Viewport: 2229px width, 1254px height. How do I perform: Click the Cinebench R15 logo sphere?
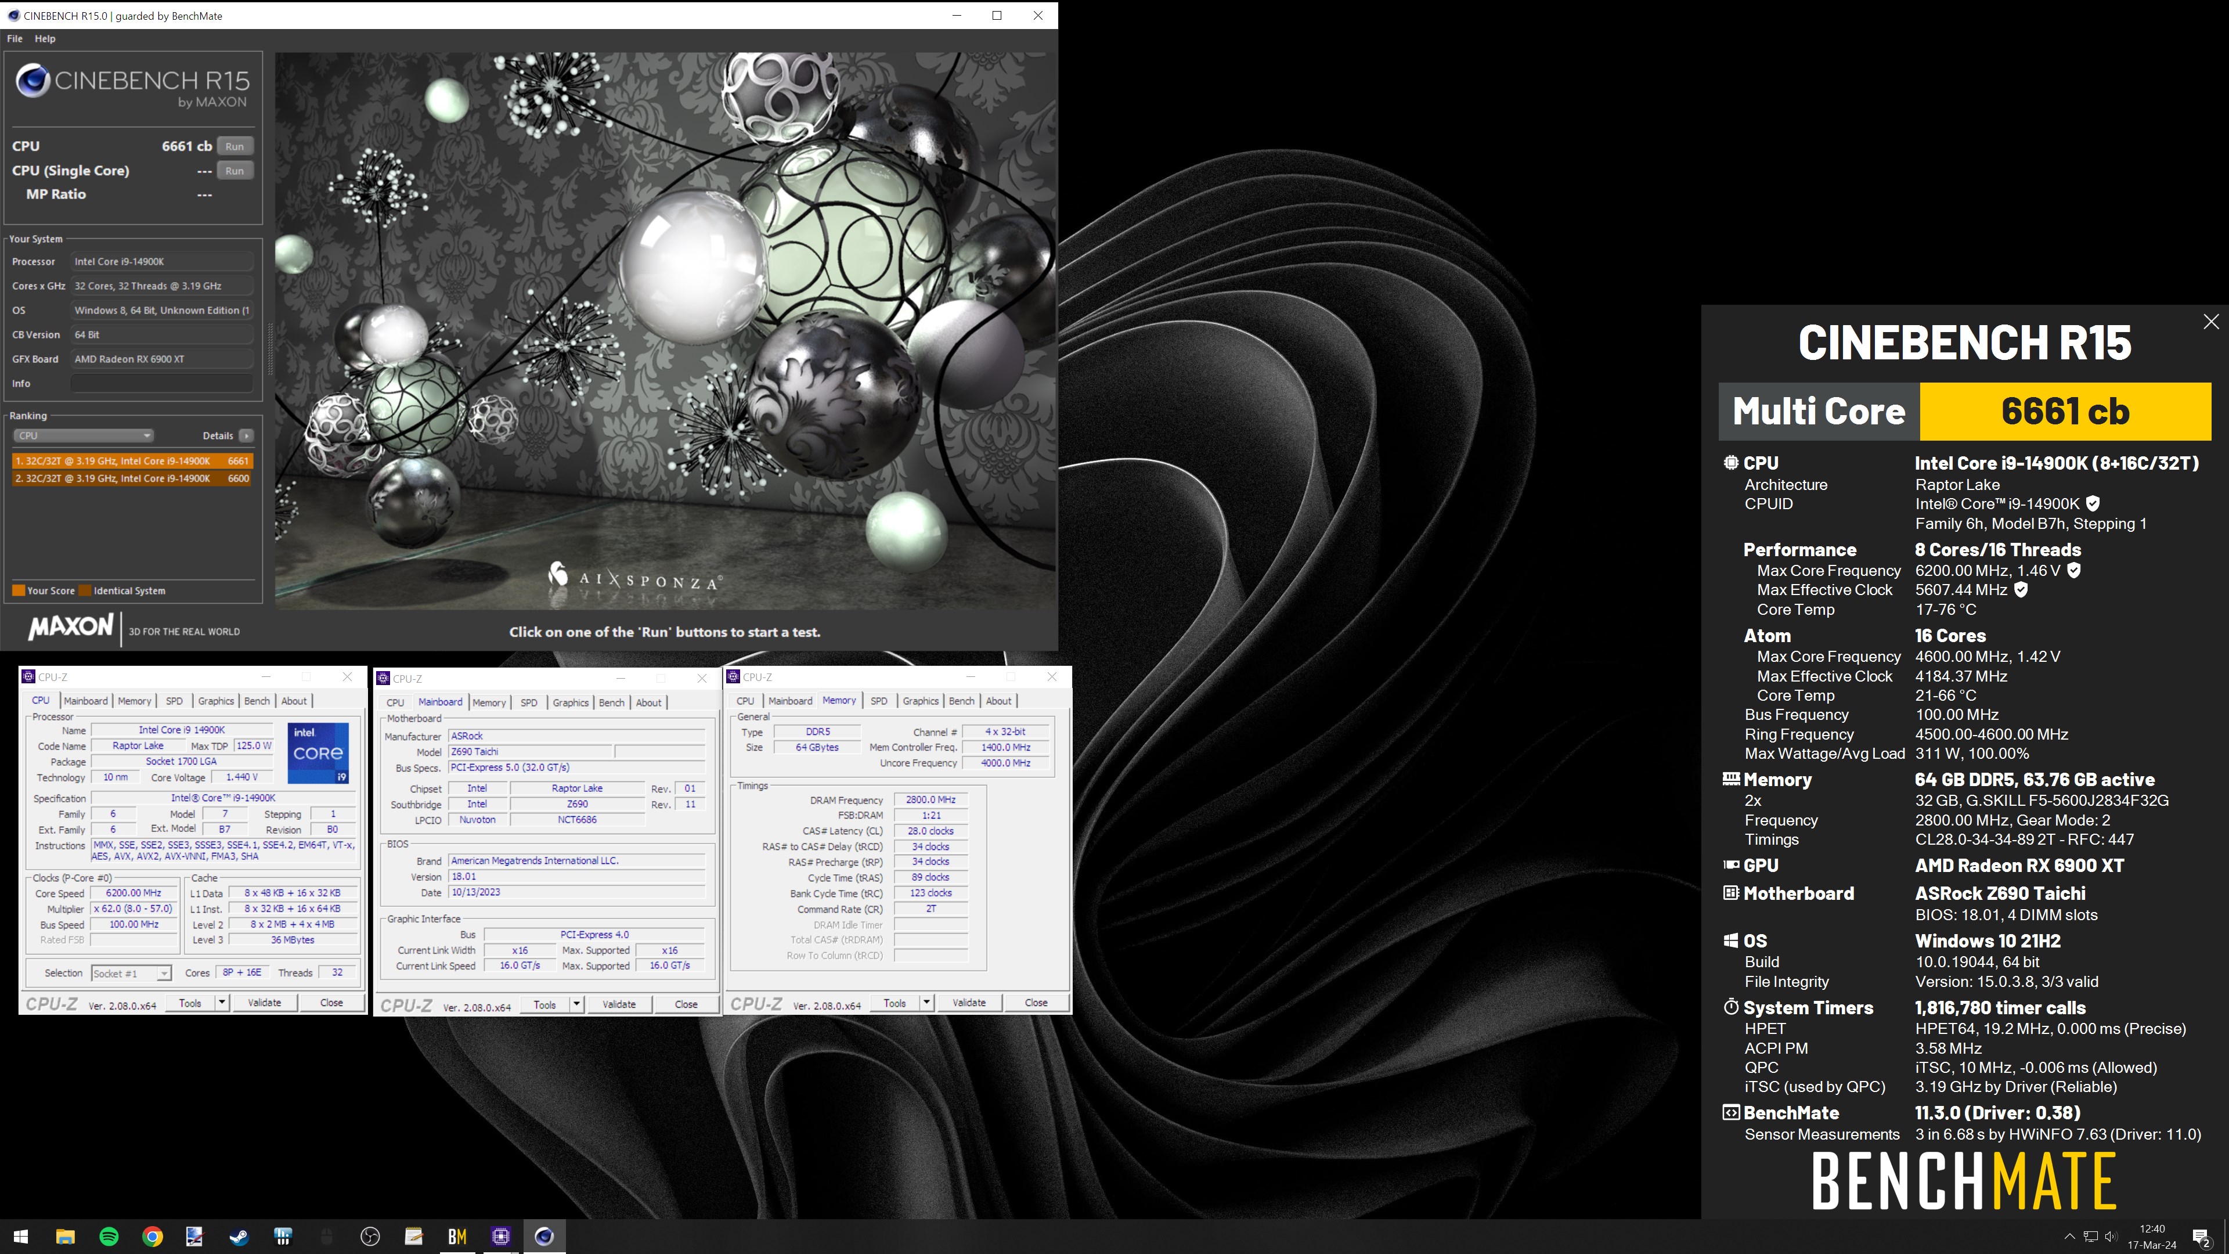coord(33,81)
